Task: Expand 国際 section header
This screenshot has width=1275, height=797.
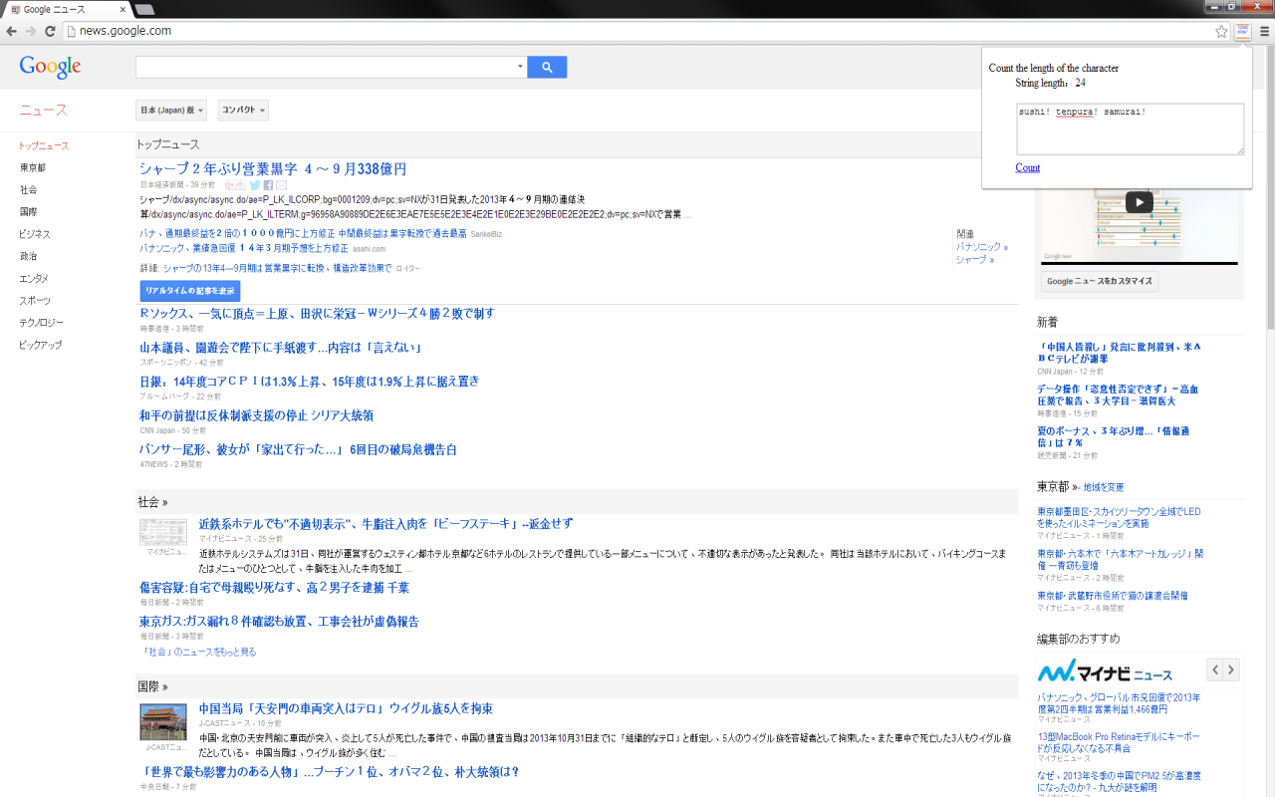Action: (152, 686)
